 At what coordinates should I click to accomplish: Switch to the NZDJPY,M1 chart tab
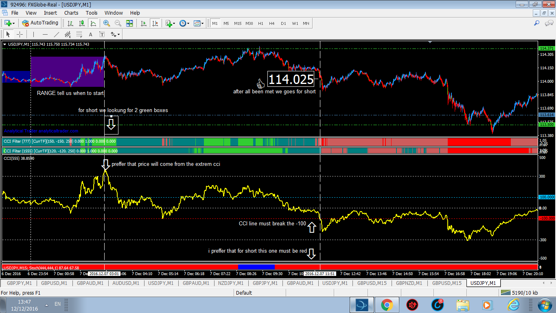(230, 283)
